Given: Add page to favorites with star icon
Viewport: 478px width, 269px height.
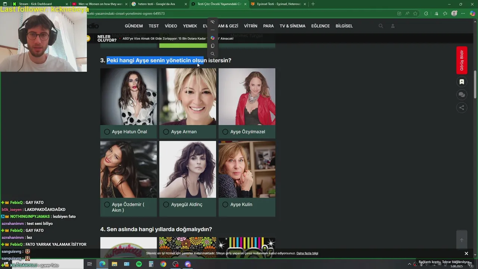Looking at the screenshot, I should click(415, 13).
